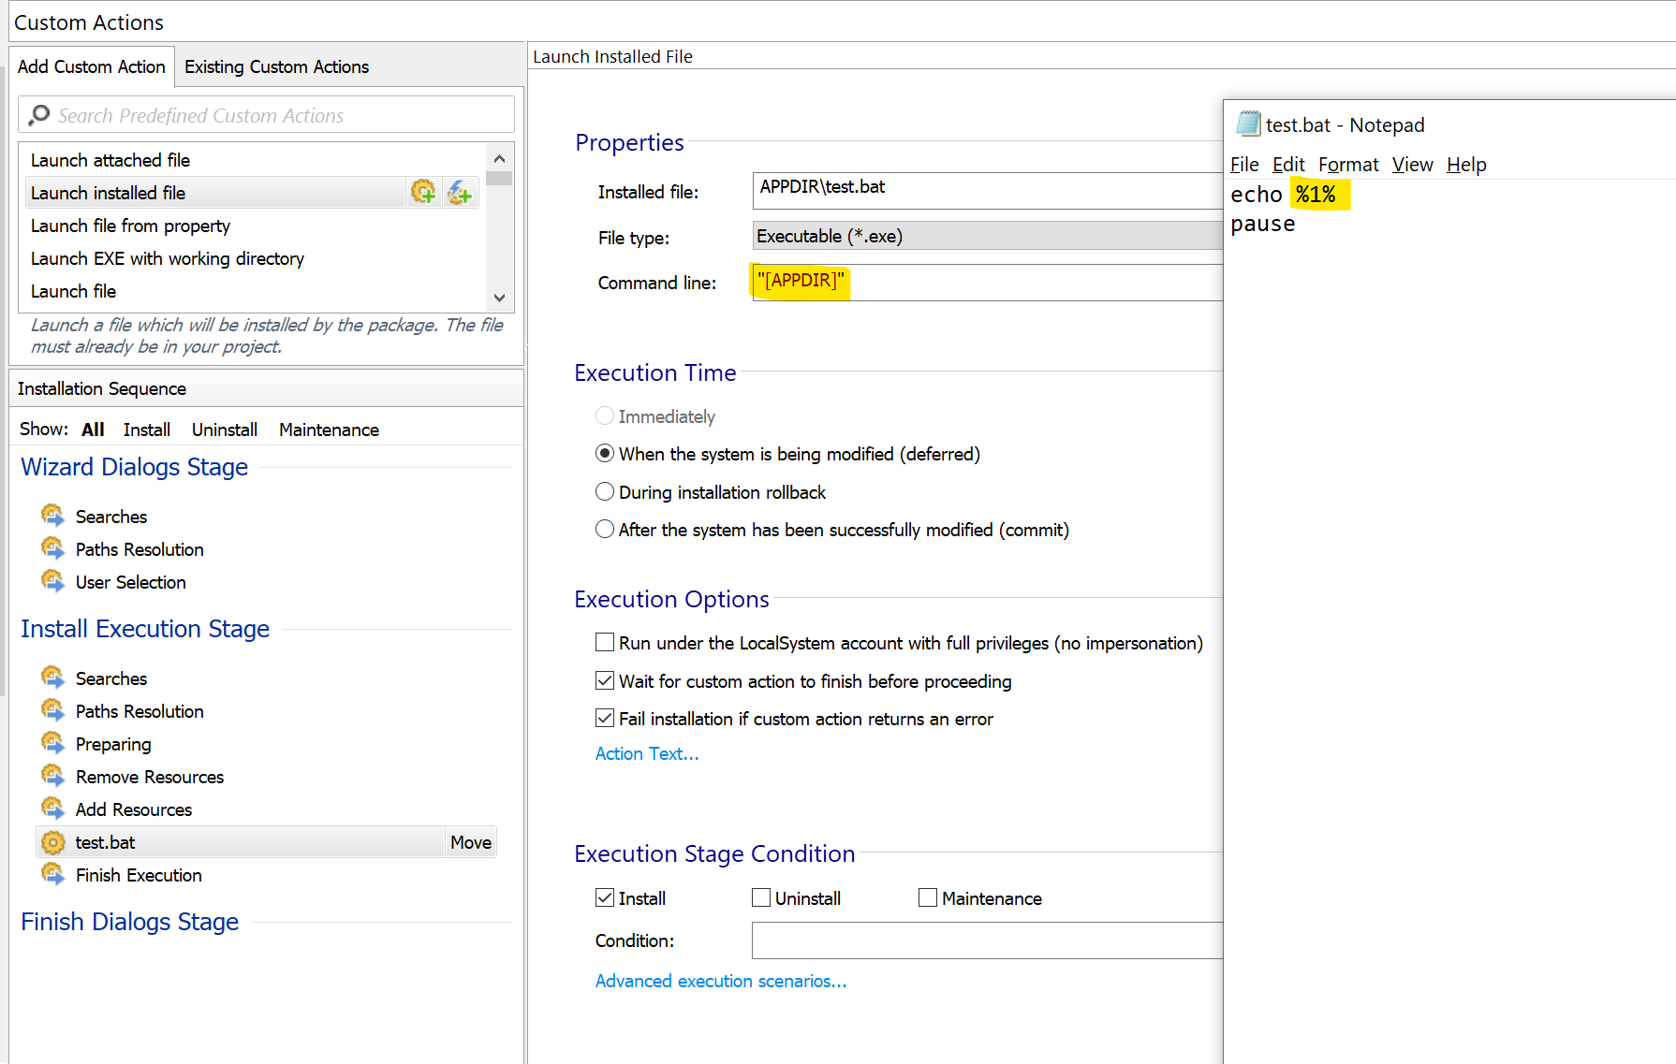Click the echo %1% line in Notepad

coord(1284,195)
